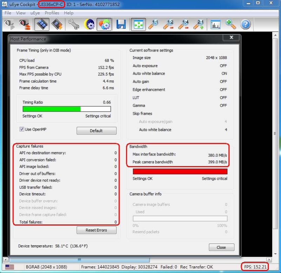Close Host Performance dialog with X
Image resolution: width=281 pixels, height=273 pixels.
click(x=231, y=37)
